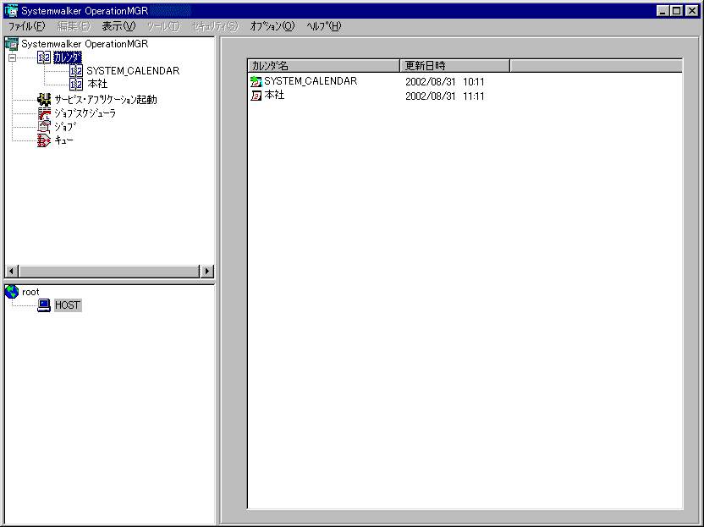This screenshot has height=527, width=704.
Task: Click the tree pane right scroll arrow
Action: (x=207, y=272)
